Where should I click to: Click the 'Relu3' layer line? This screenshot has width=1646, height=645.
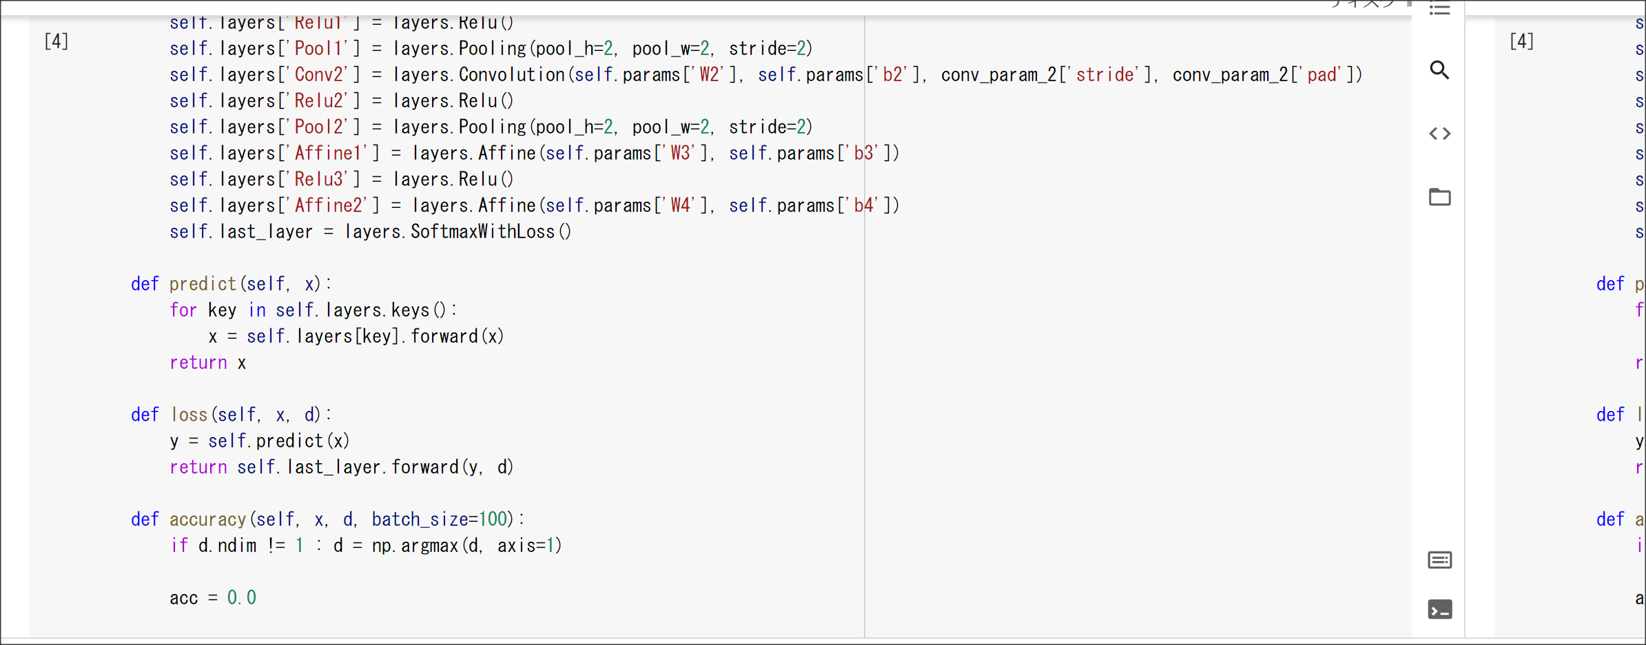pyautogui.click(x=342, y=180)
